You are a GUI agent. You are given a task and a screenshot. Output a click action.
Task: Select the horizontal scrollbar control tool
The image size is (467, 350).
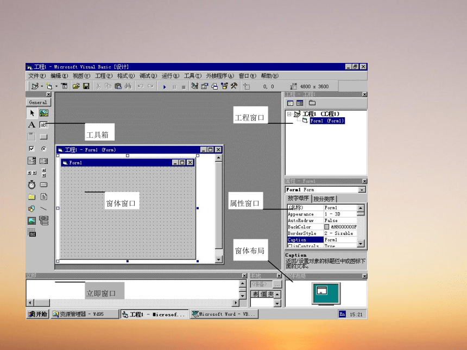[32, 173]
